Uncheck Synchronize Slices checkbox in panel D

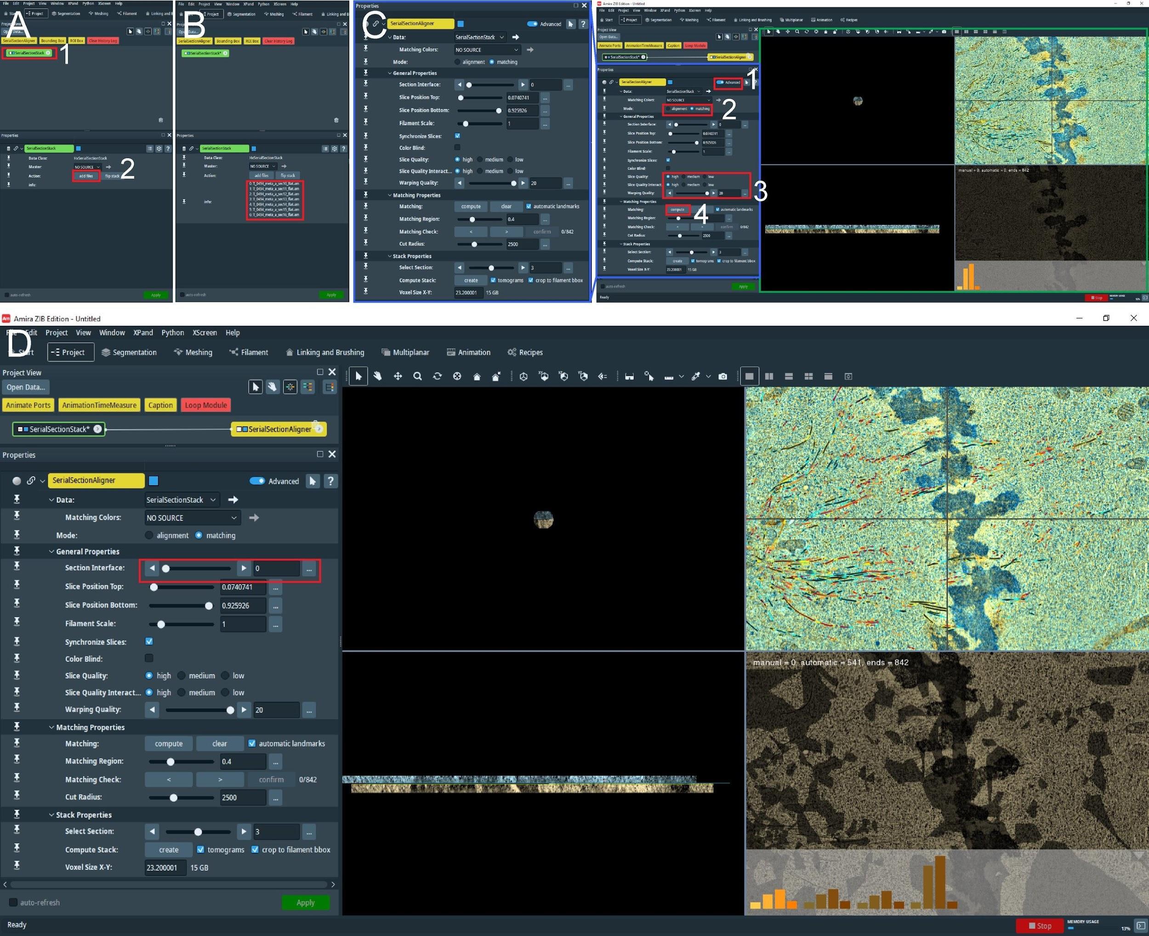pos(149,641)
